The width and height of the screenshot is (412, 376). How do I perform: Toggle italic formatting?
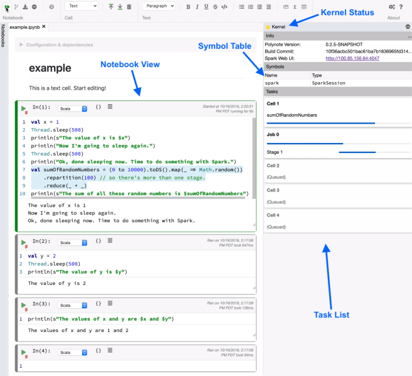pyautogui.click(x=197, y=7)
